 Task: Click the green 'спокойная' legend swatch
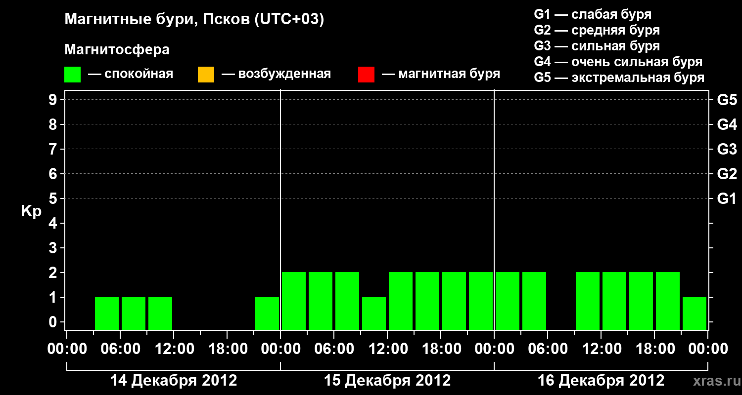coord(72,75)
